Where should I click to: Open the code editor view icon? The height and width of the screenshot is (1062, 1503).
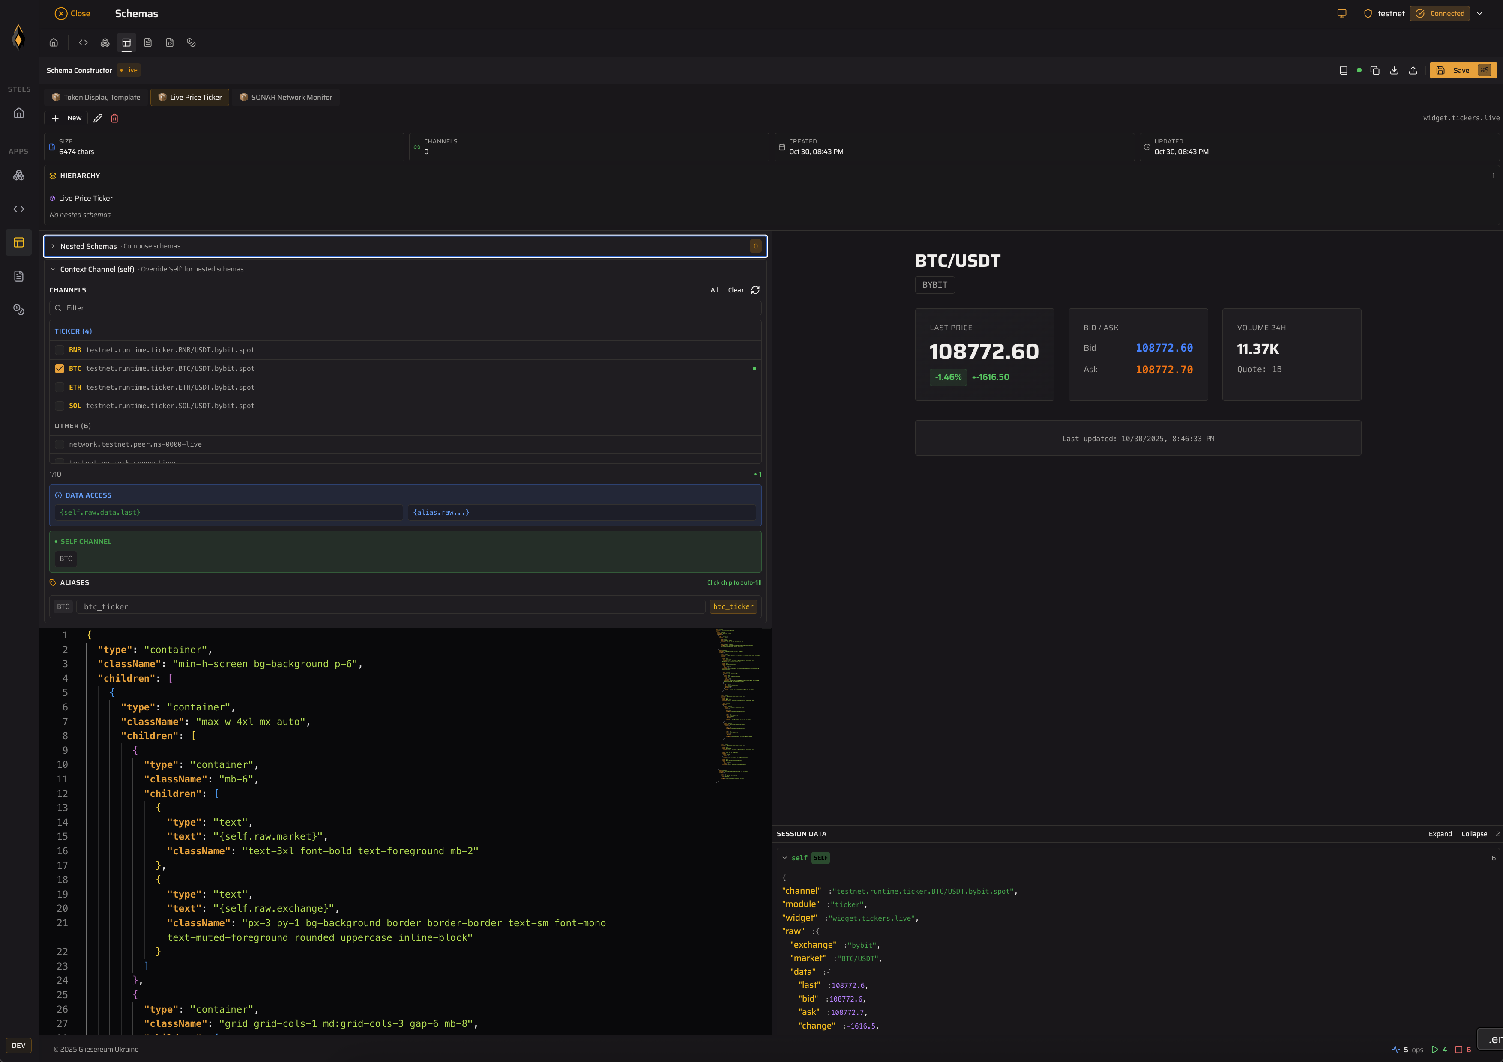tap(83, 42)
